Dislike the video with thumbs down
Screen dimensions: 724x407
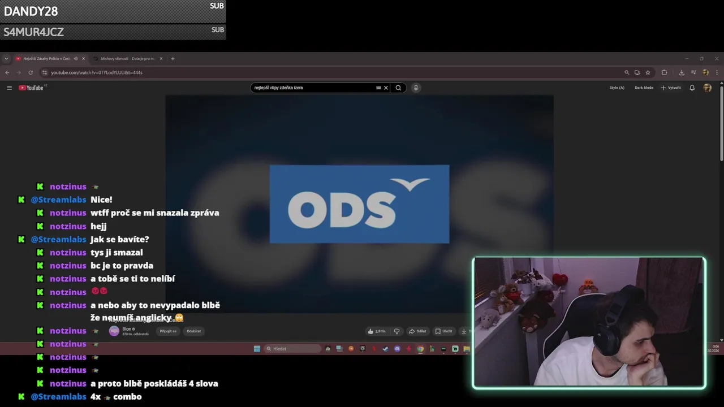[397, 331]
